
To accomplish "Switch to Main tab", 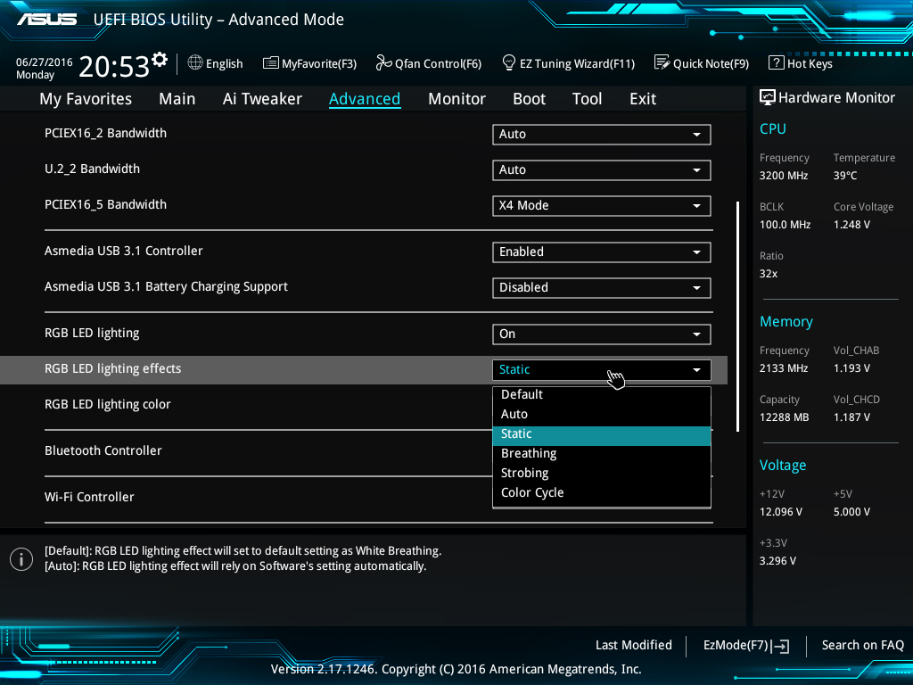I will 177,99.
